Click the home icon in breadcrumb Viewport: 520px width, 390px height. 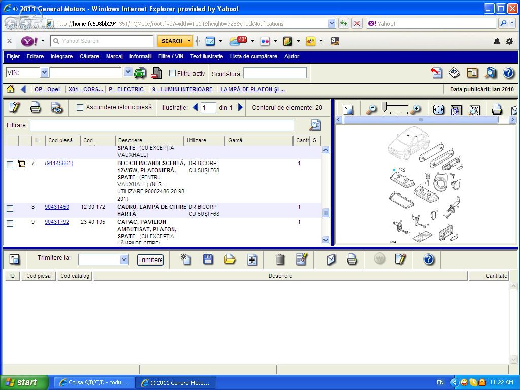[10, 89]
